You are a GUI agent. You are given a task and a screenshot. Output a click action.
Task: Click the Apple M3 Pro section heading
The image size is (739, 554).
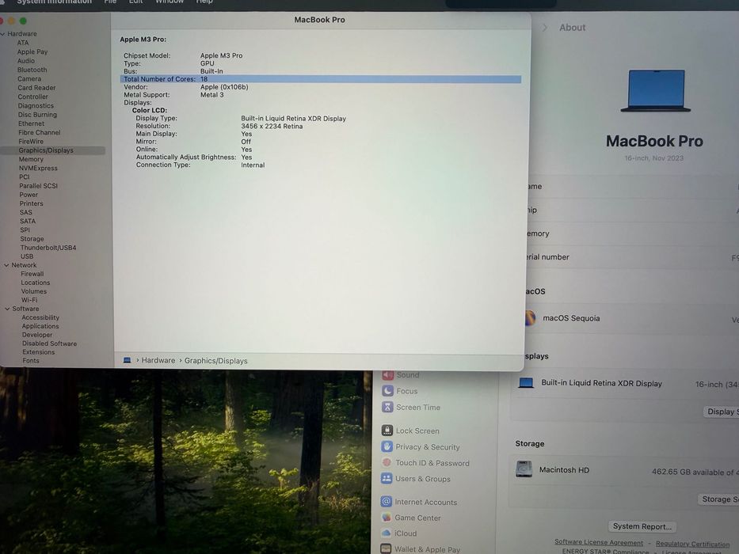click(x=143, y=40)
